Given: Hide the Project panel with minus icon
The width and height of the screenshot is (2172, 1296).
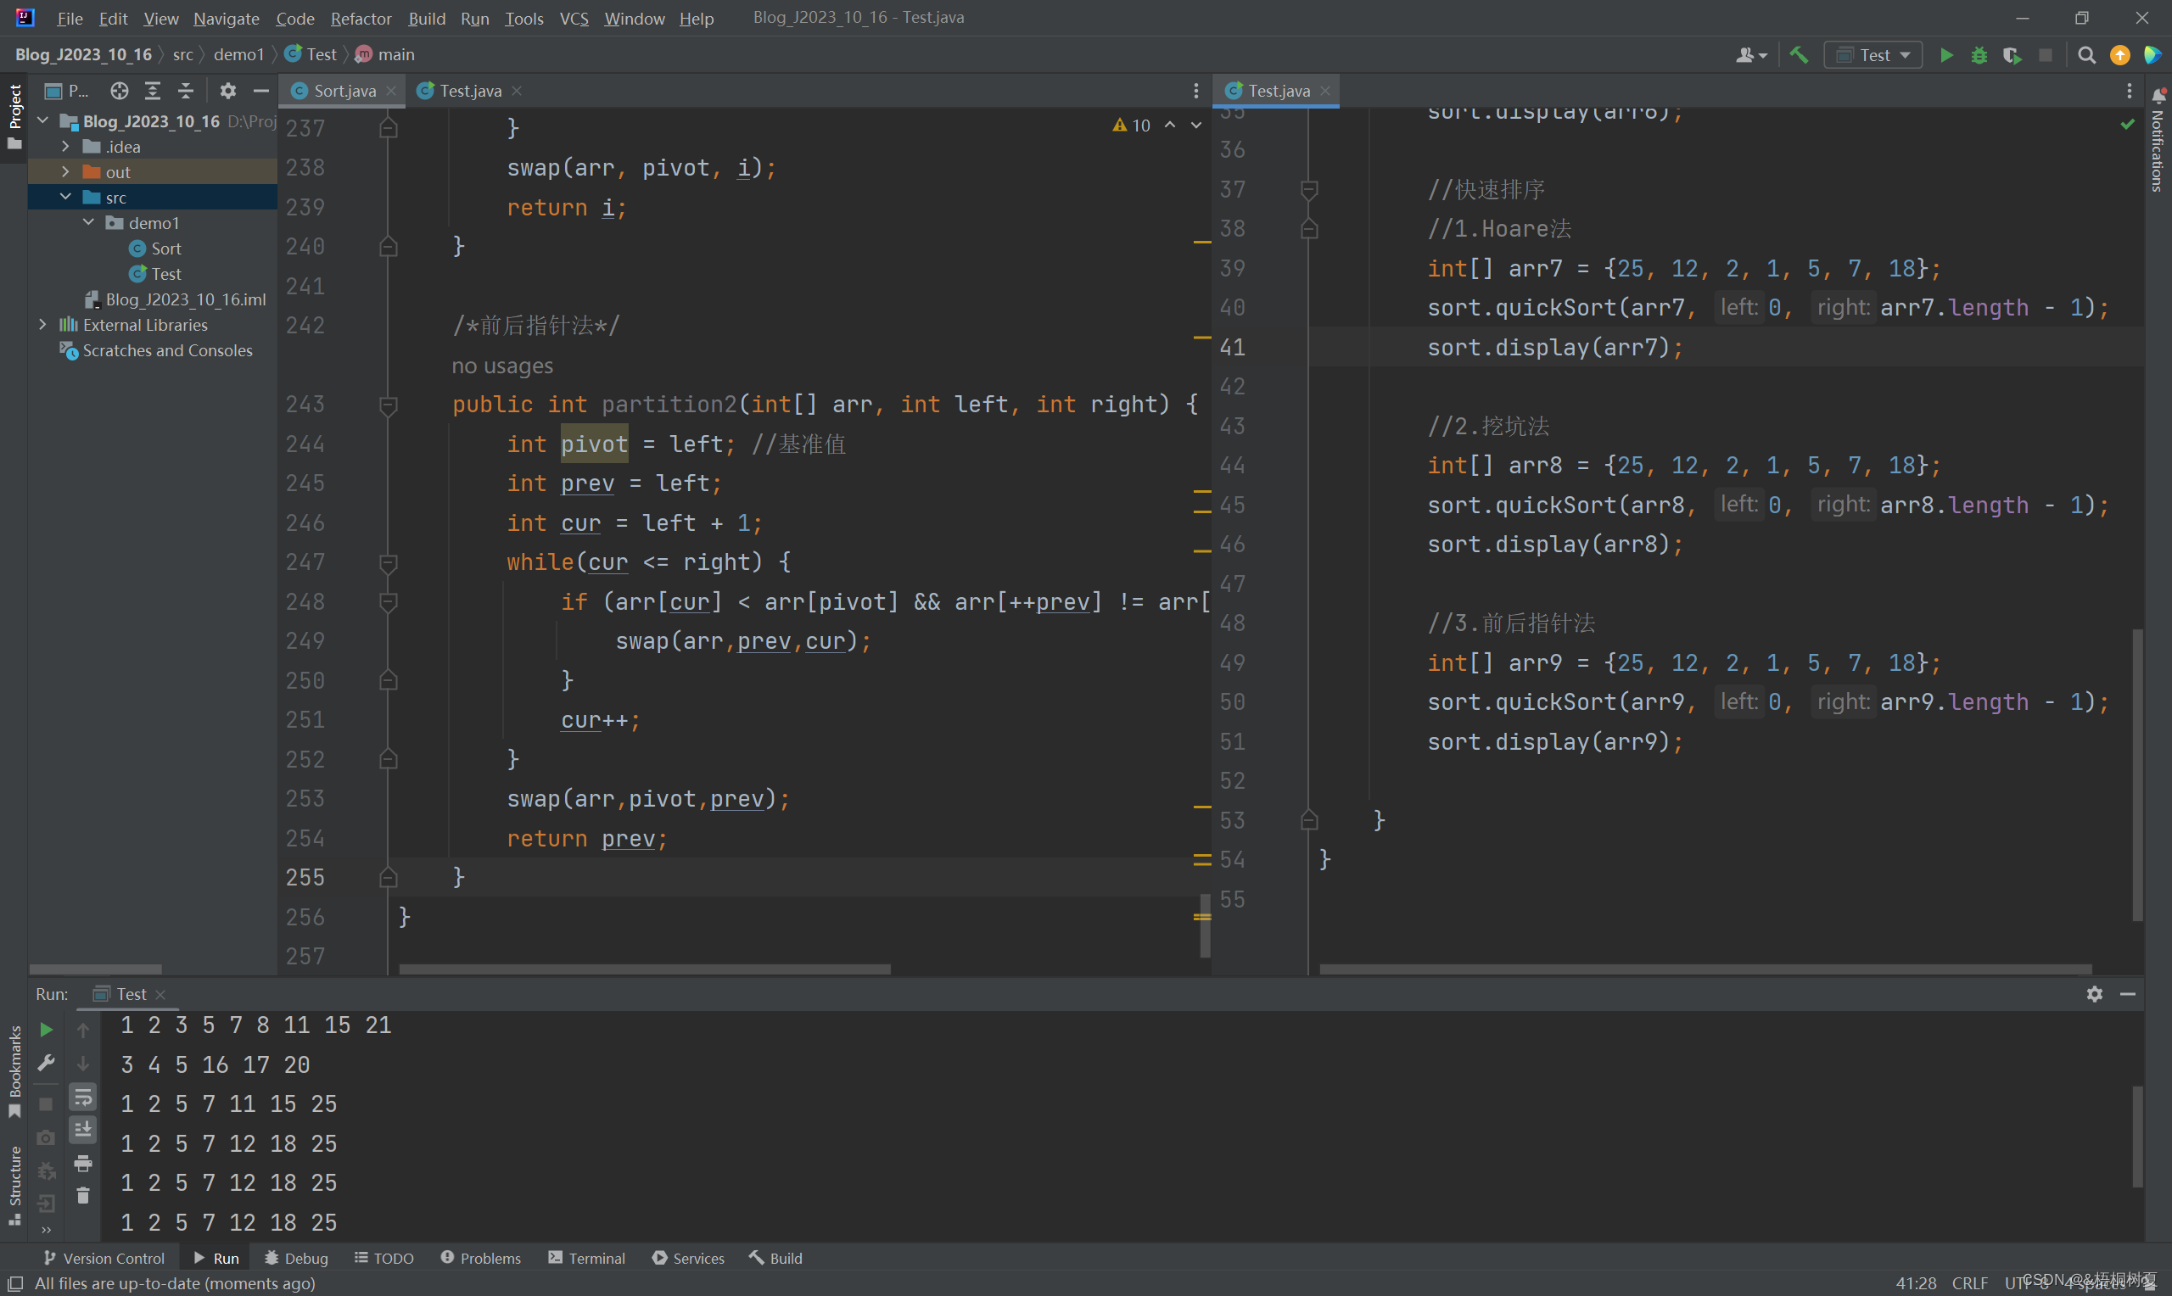Looking at the screenshot, I should coord(260,91).
